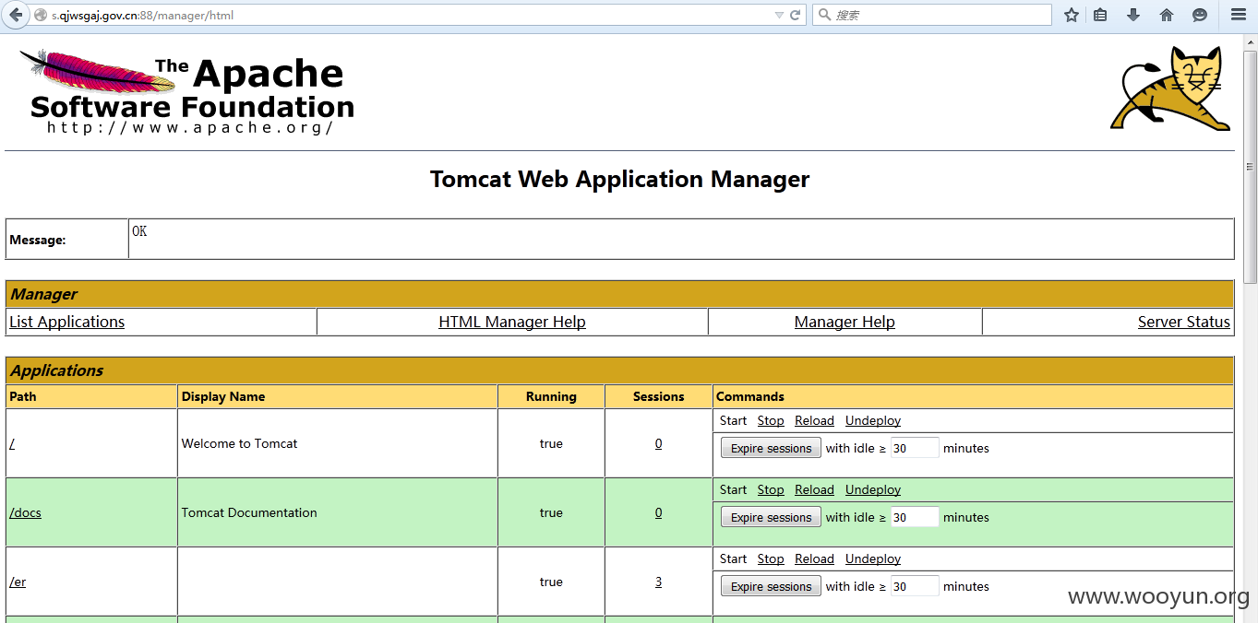Undeploy the /er application
The width and height of the screenshot is (1258, 623).
(873, 558)
